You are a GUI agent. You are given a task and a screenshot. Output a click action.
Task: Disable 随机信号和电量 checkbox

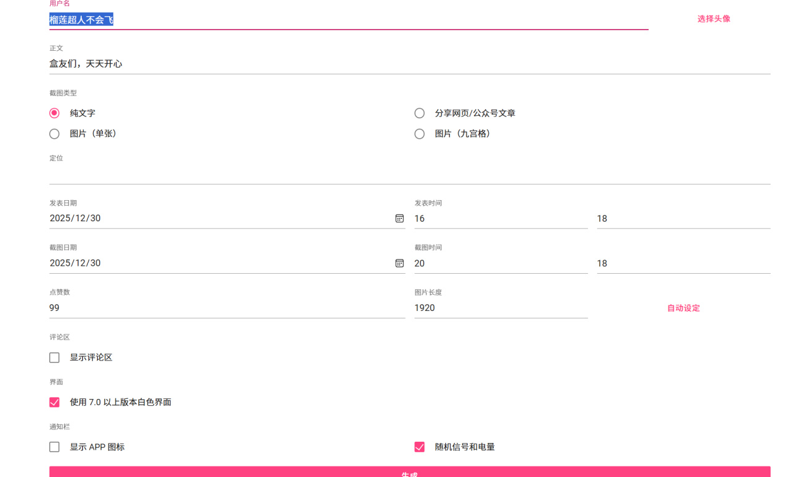(419, 447)
